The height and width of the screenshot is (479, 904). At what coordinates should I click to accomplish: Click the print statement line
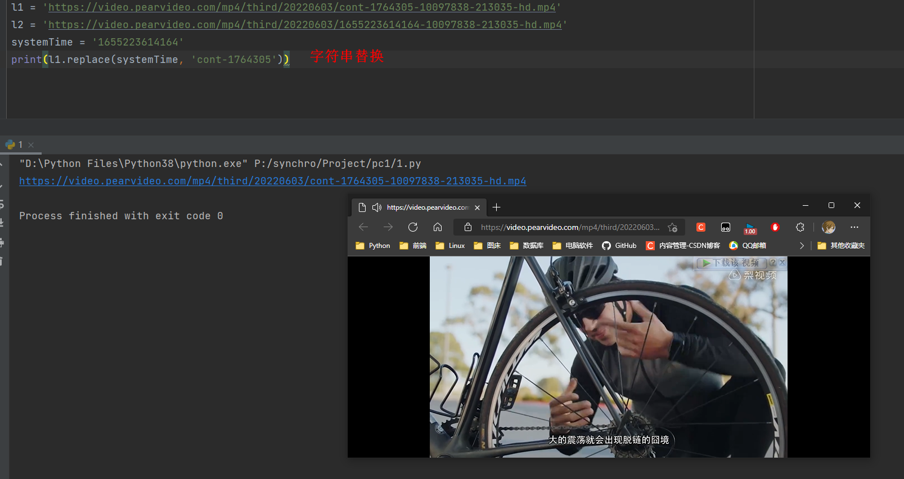(x=150, y=60)
